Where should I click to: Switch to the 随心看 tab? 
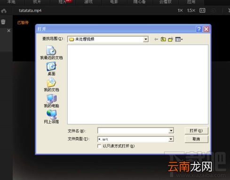point(140,2)
